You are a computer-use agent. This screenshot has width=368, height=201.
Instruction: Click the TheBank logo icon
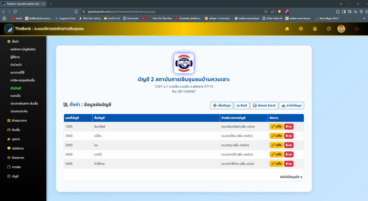(9, 29)
